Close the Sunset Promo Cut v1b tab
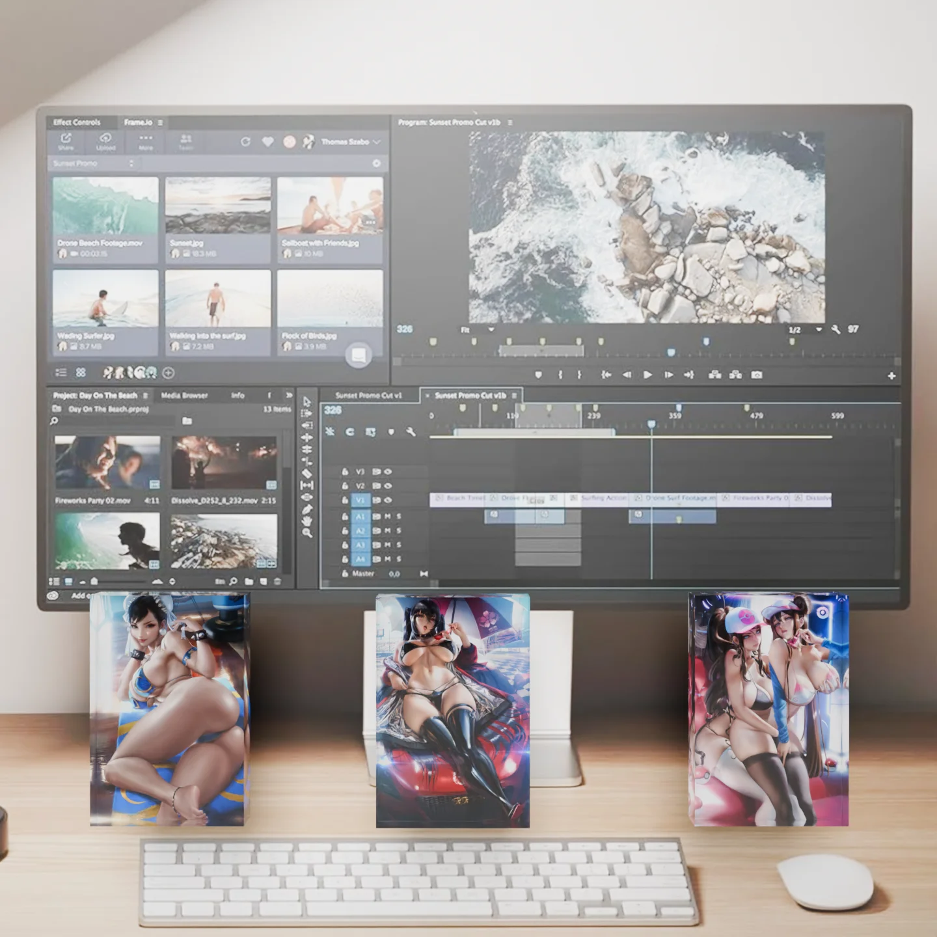 pos(428,395)
